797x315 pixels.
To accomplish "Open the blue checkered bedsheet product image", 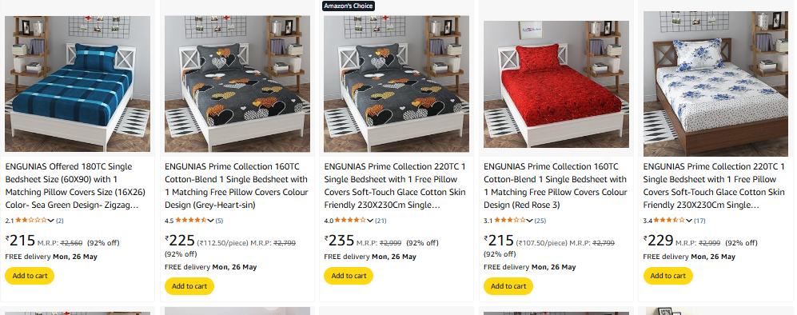I will [78, 84].
